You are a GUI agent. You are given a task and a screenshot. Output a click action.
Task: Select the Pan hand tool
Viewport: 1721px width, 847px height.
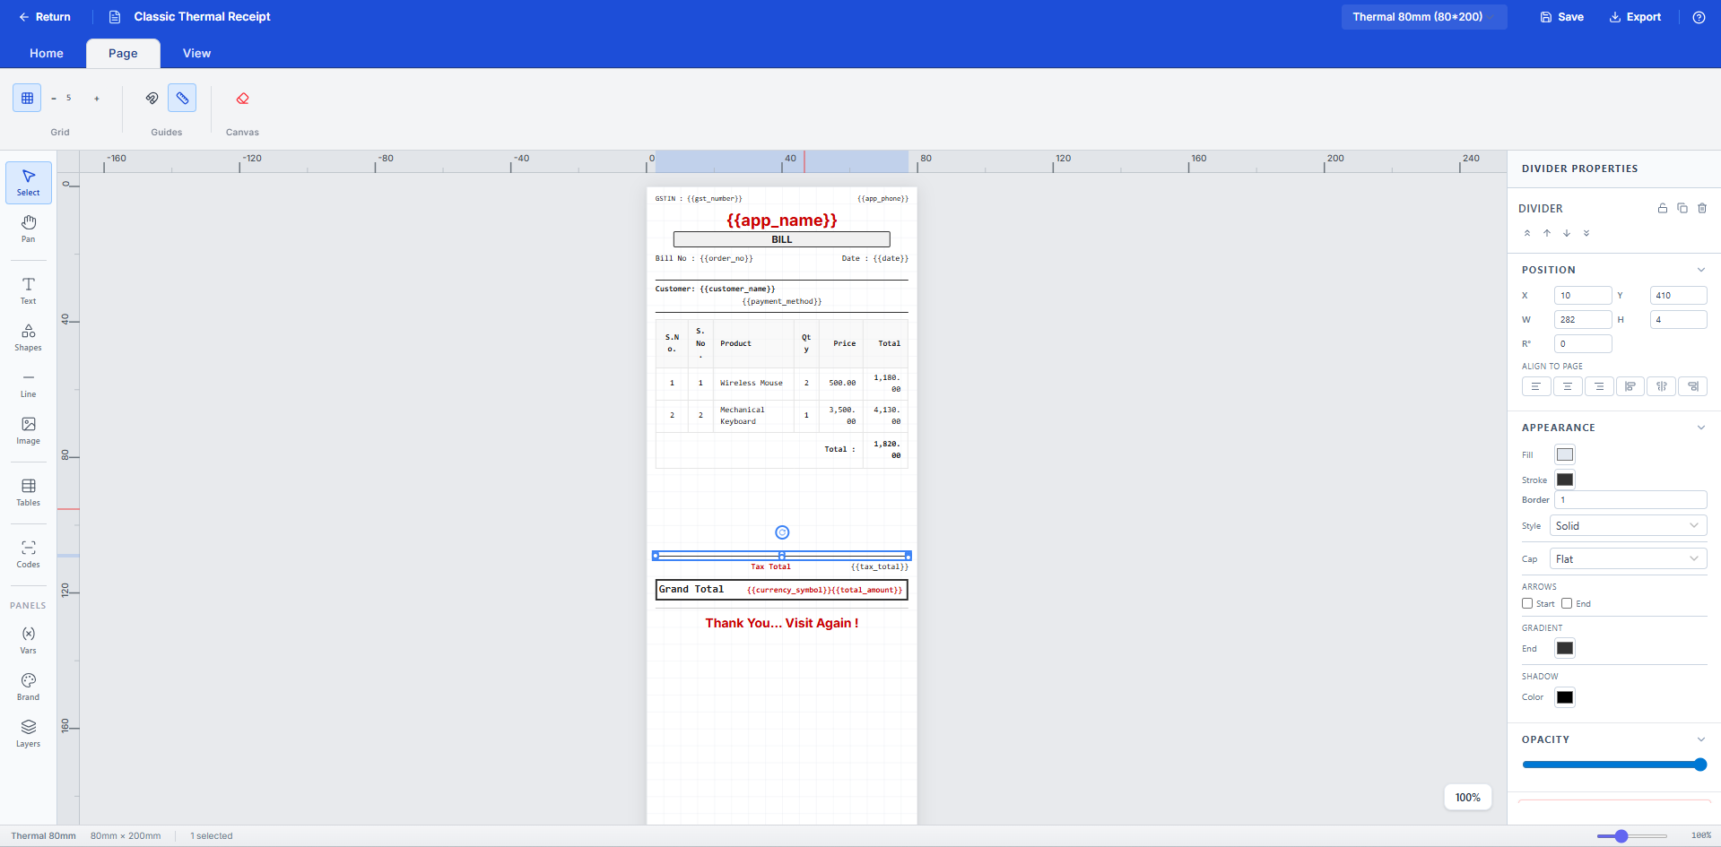pyautogui.click(x=29, y=228)
